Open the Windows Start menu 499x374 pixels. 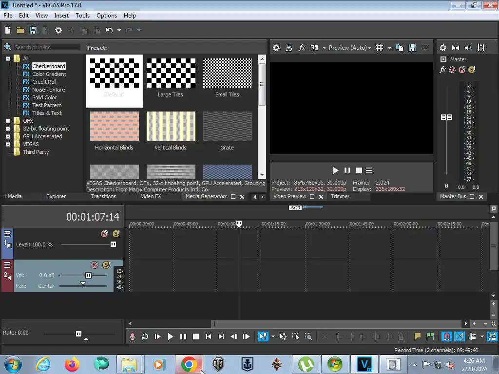pos(13,364)
